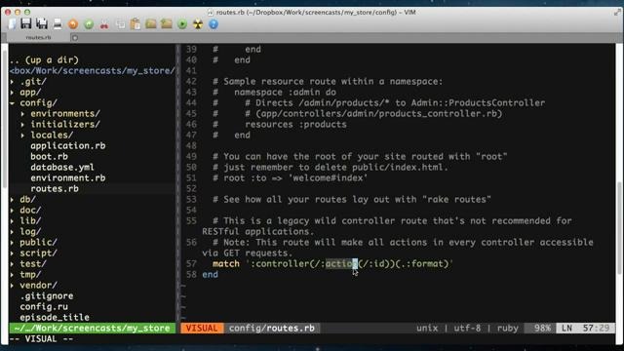Viewport: 624px width, 351px height.
Task: Click the '98%' position indicator
Action: (542, 329)
